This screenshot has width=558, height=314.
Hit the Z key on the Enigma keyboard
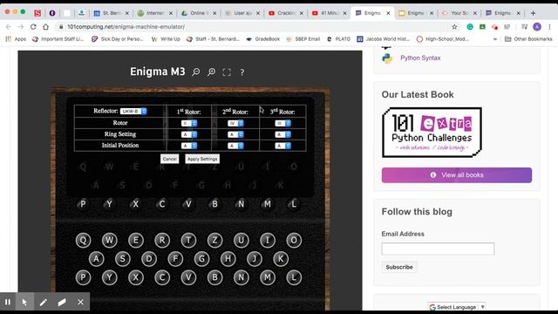pos(214,241)
